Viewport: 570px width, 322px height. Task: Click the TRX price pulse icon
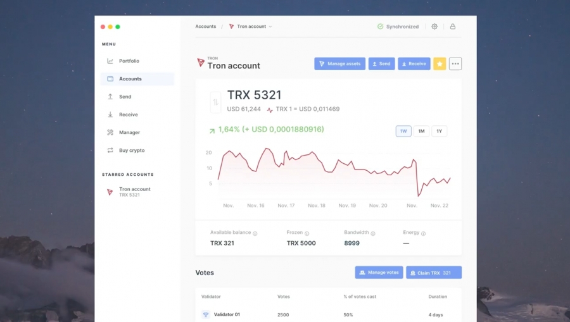point(270,109)
